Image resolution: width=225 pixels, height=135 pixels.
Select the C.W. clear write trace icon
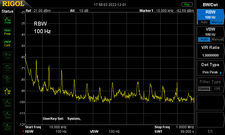(x=8, y=91)
